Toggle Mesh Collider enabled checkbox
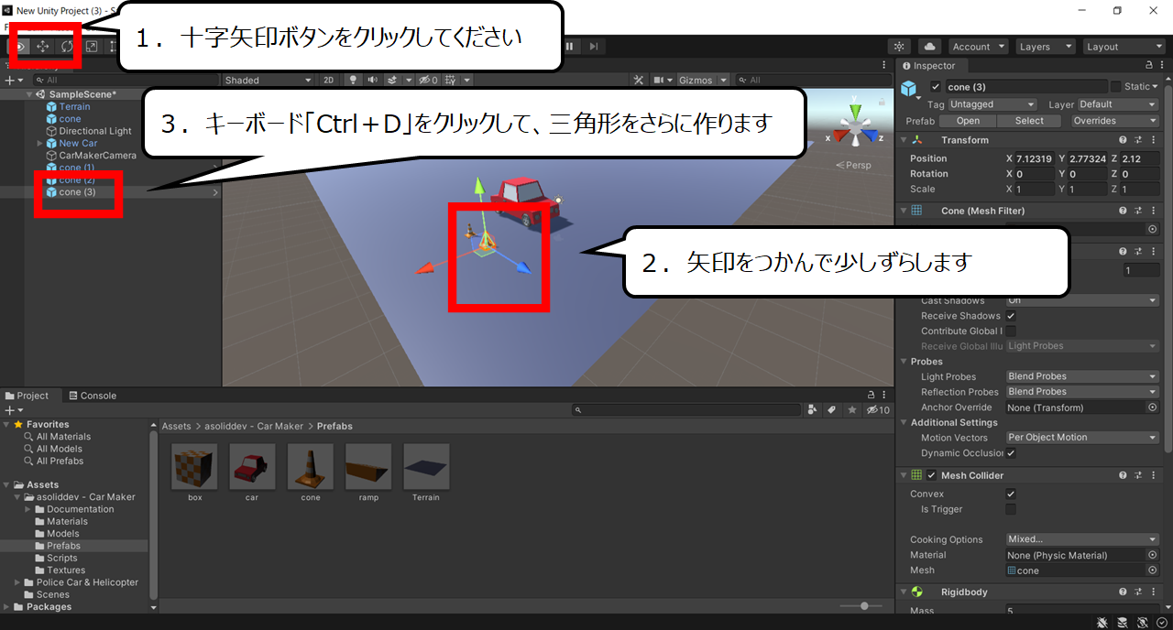The height and width of the screenshot is (630, 1173). click(932, 475)
